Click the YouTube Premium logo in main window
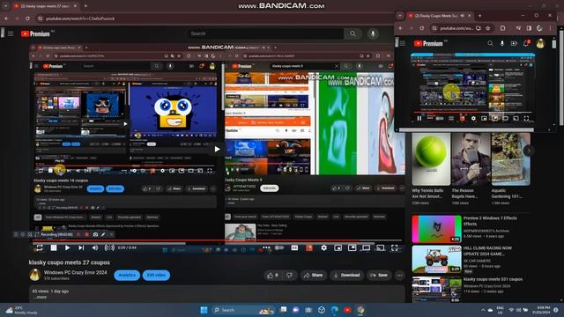Image resolution: width=564 pixels, height=317 pixels. 35,33
